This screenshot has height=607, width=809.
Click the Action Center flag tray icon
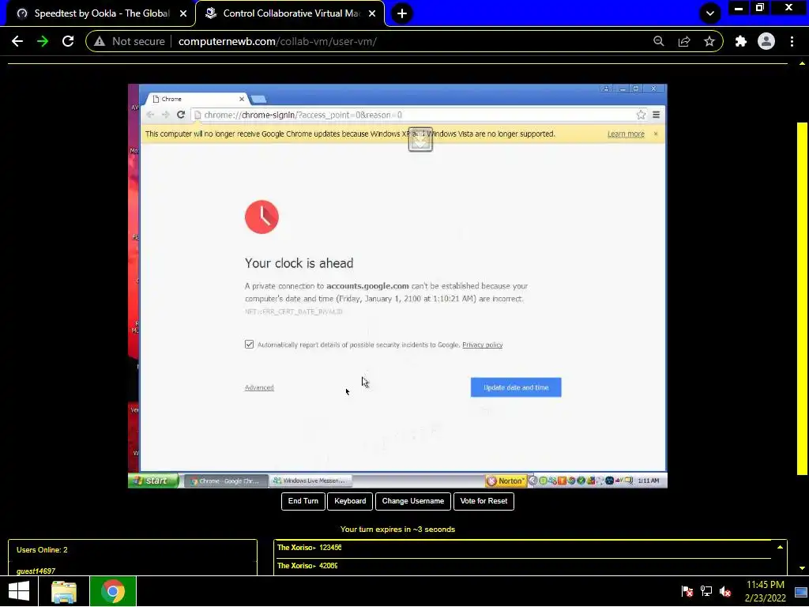coord(687,591)
